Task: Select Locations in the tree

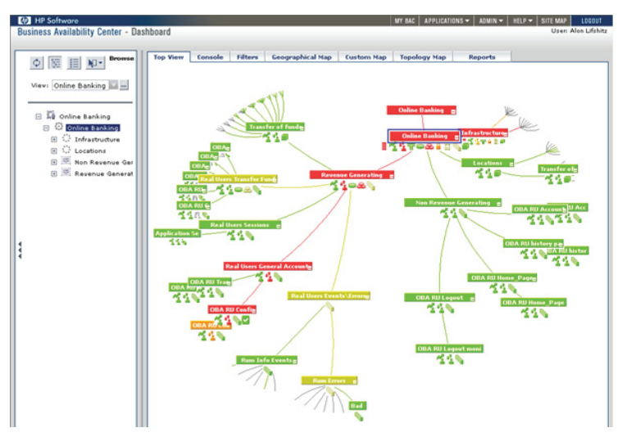Action: coord(90,151)
